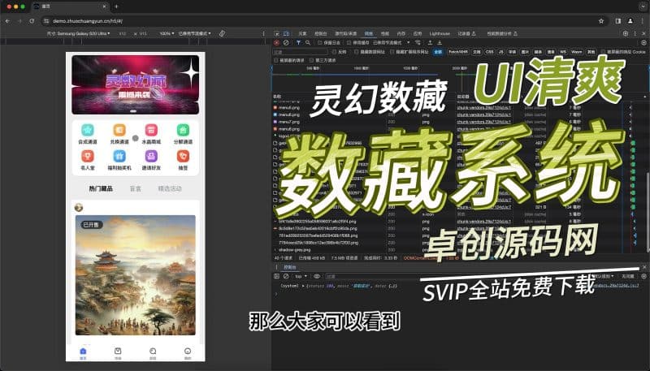Image resolution: width=650 pixels, height=371 pixels.
Task: Filter requests by CSS
Action: 490,52
